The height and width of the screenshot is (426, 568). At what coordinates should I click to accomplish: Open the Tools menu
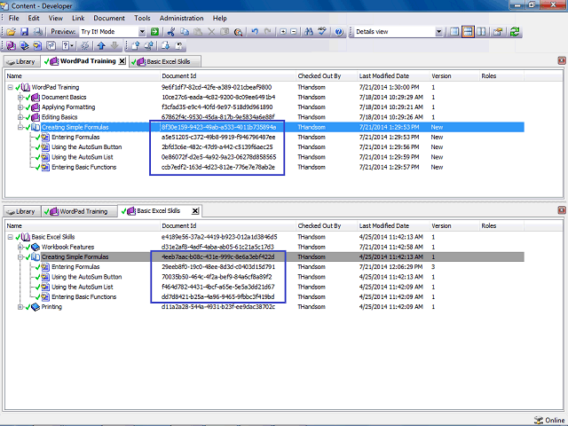pyautogui.click(x=142, y=18)
